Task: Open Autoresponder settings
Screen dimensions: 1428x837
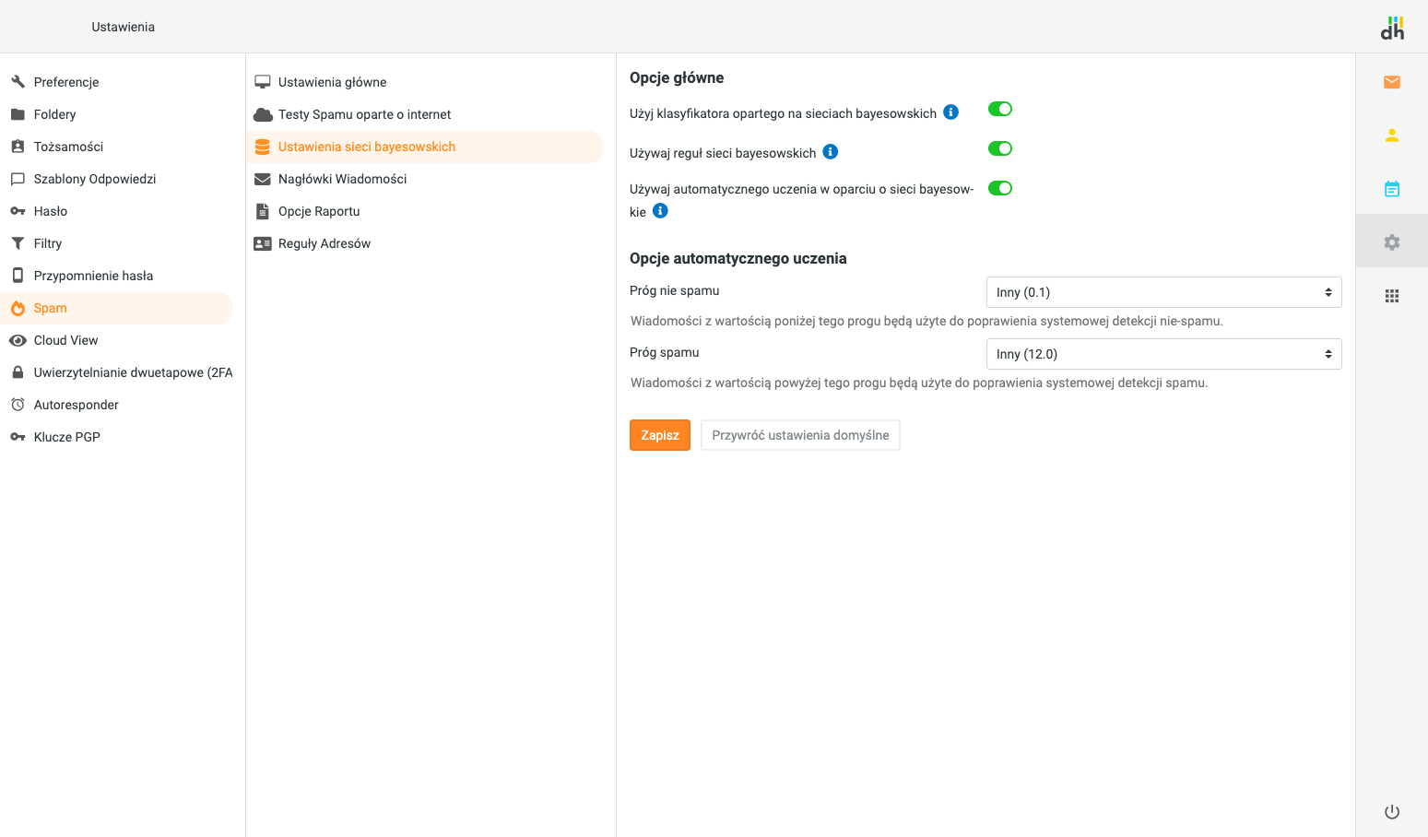Action: click(x=116, y=405)
